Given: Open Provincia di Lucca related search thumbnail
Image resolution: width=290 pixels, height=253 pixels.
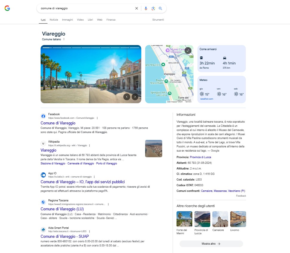Looking at the screenshot, I should (202, 219).
